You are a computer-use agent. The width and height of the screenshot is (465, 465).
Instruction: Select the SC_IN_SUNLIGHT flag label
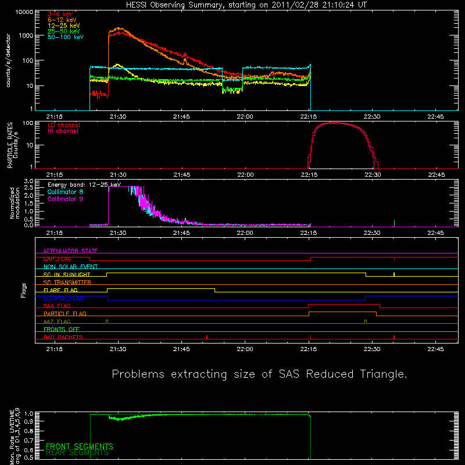[67, 274]
